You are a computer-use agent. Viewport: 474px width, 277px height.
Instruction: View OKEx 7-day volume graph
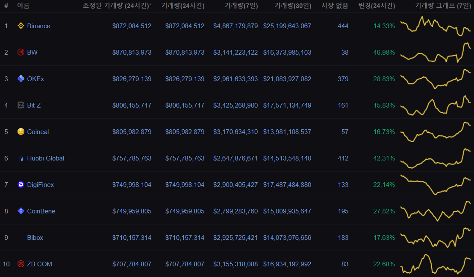coord(436,79)
